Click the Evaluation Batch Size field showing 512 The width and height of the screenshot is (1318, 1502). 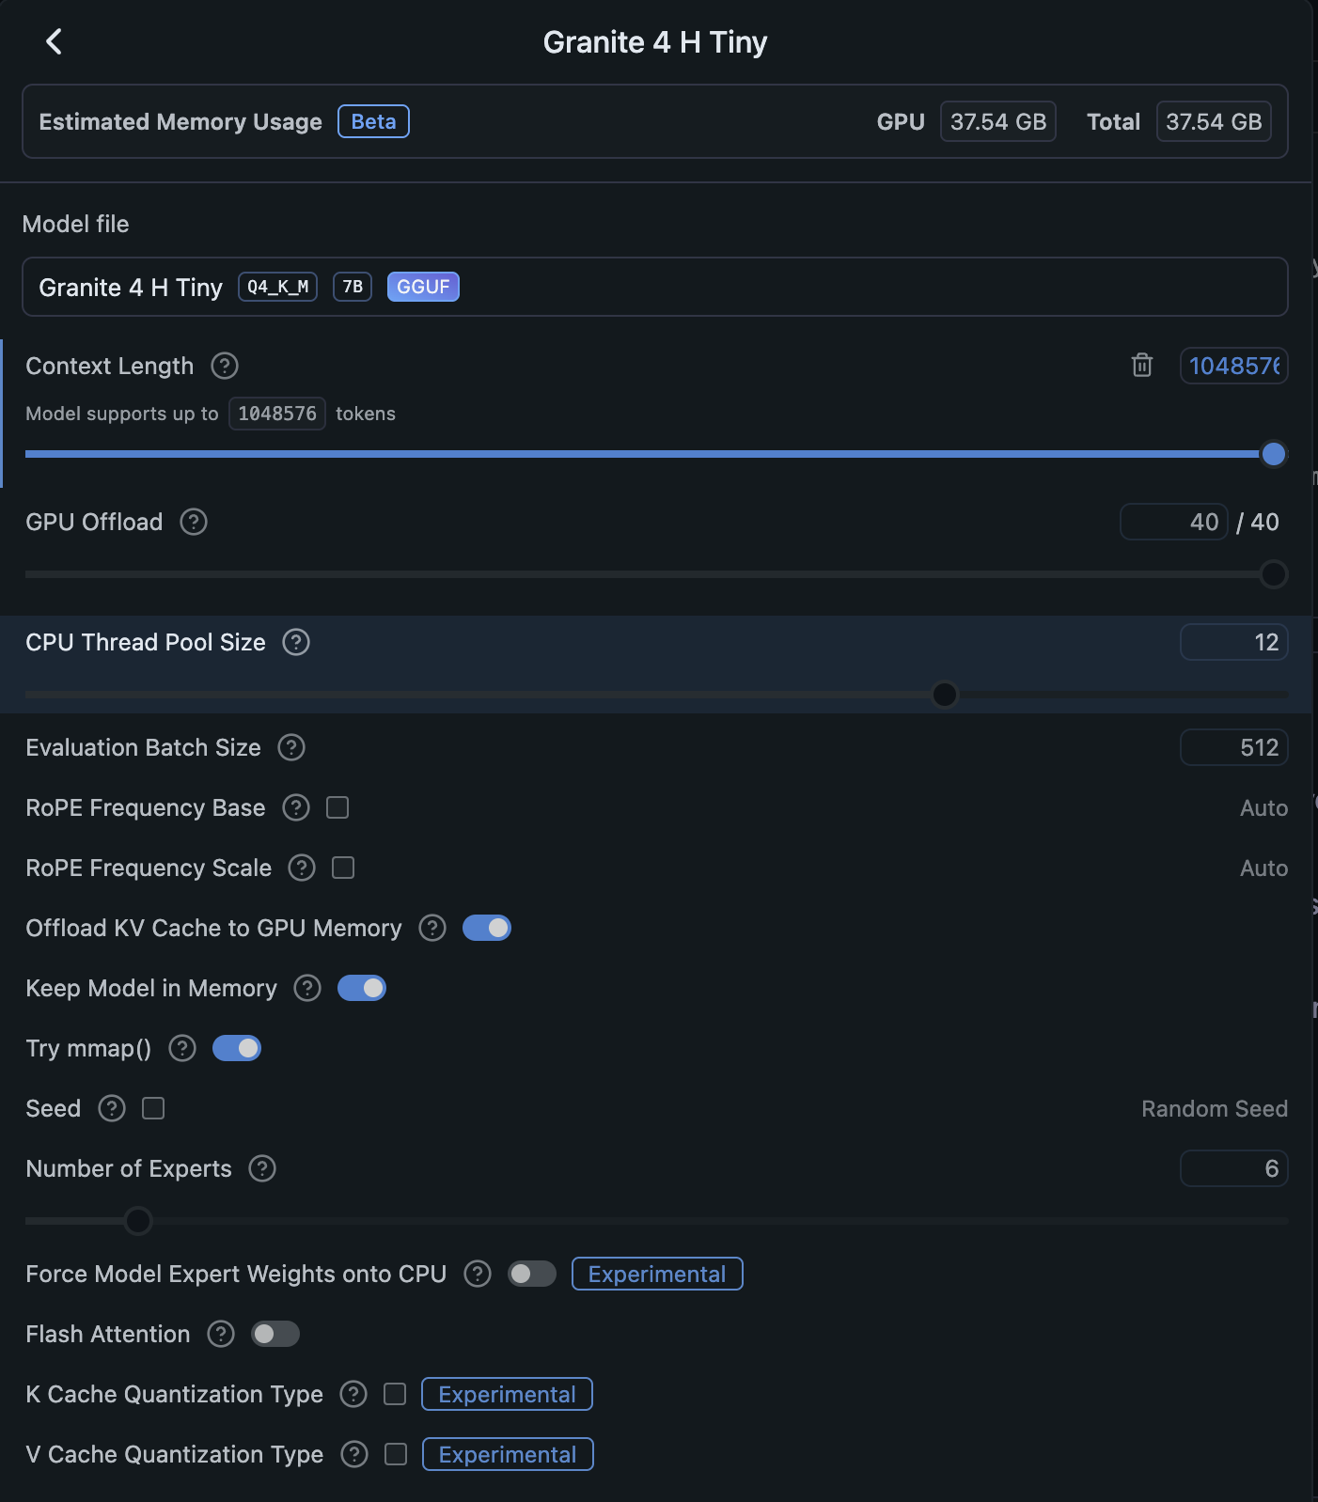1233,747
